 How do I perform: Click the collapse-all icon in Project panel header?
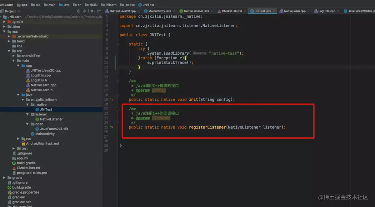coord(84,11)
